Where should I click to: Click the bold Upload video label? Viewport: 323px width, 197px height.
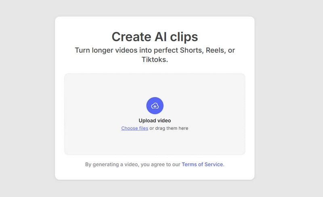click(155, 120)
